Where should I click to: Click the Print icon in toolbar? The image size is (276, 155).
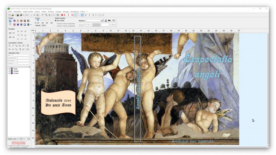[x=21, y=15]
